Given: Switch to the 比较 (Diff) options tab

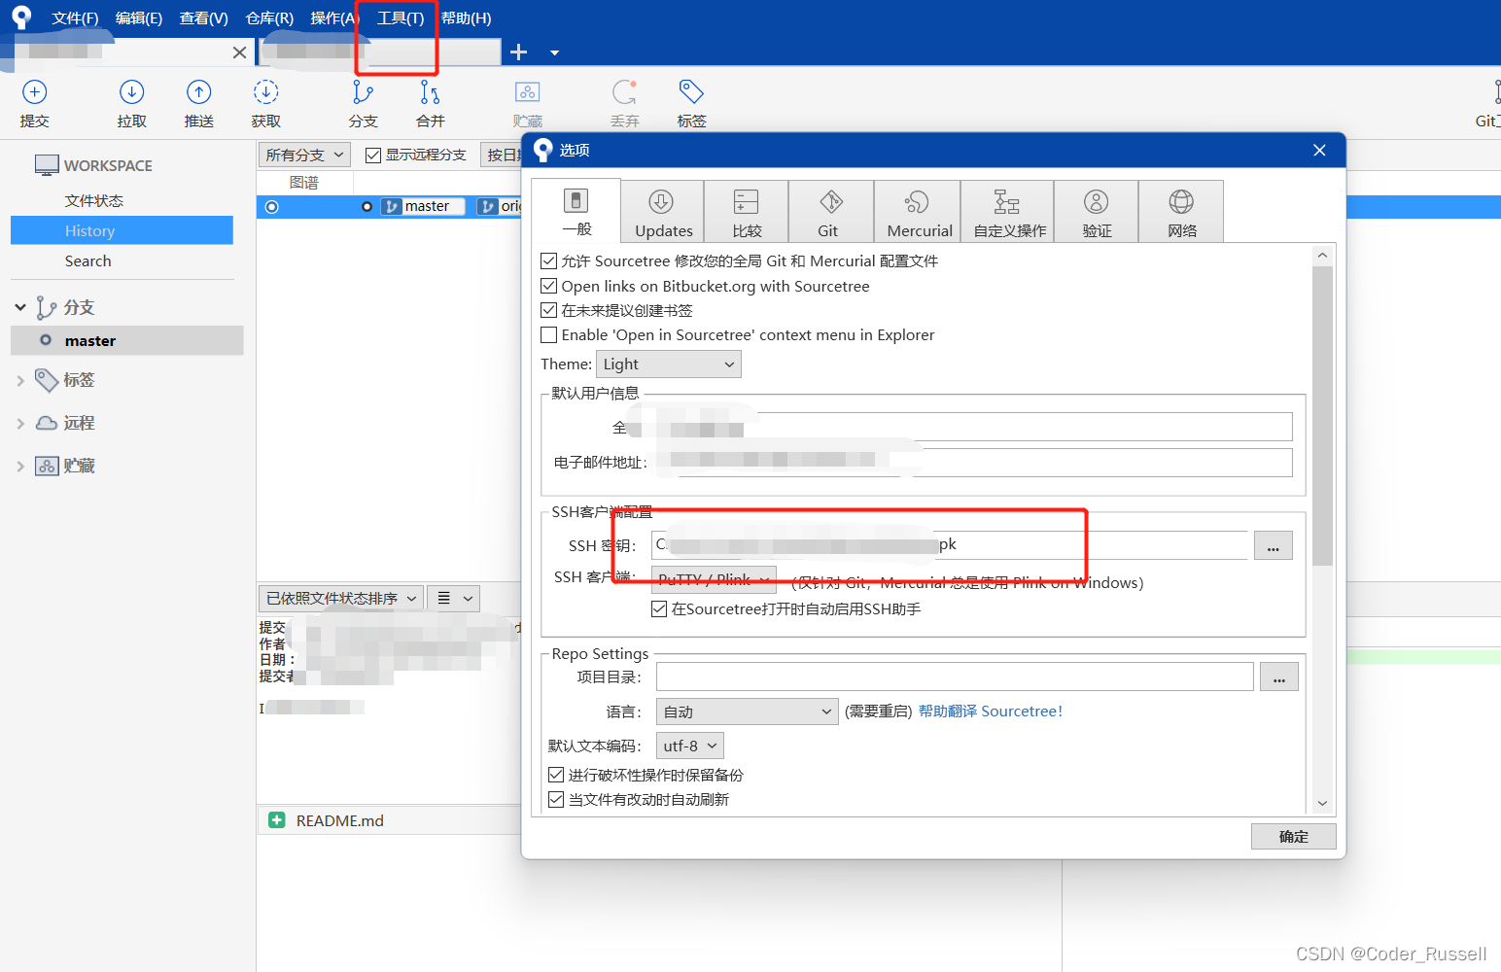Looking at the screenshot, I should (747, 212).
